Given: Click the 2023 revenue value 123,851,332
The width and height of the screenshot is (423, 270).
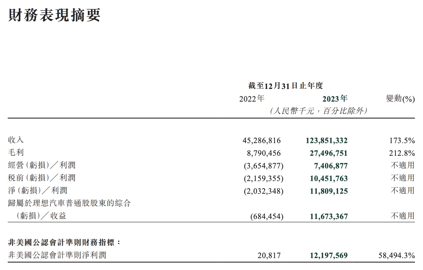Looking at the screenshot, I should point(326,141).
